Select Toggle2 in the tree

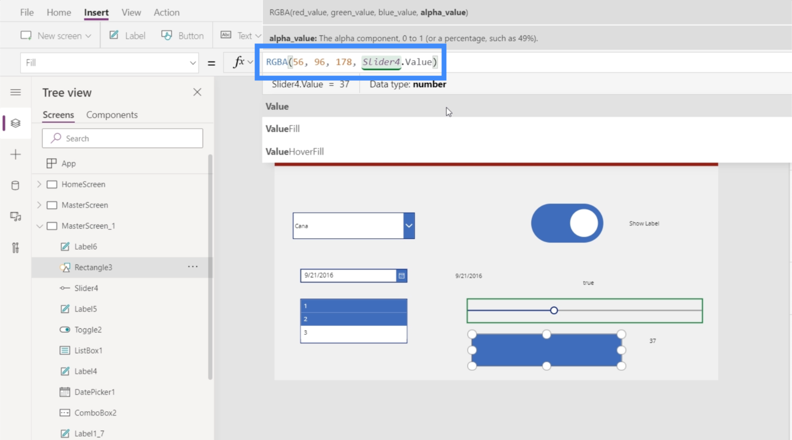88,330
